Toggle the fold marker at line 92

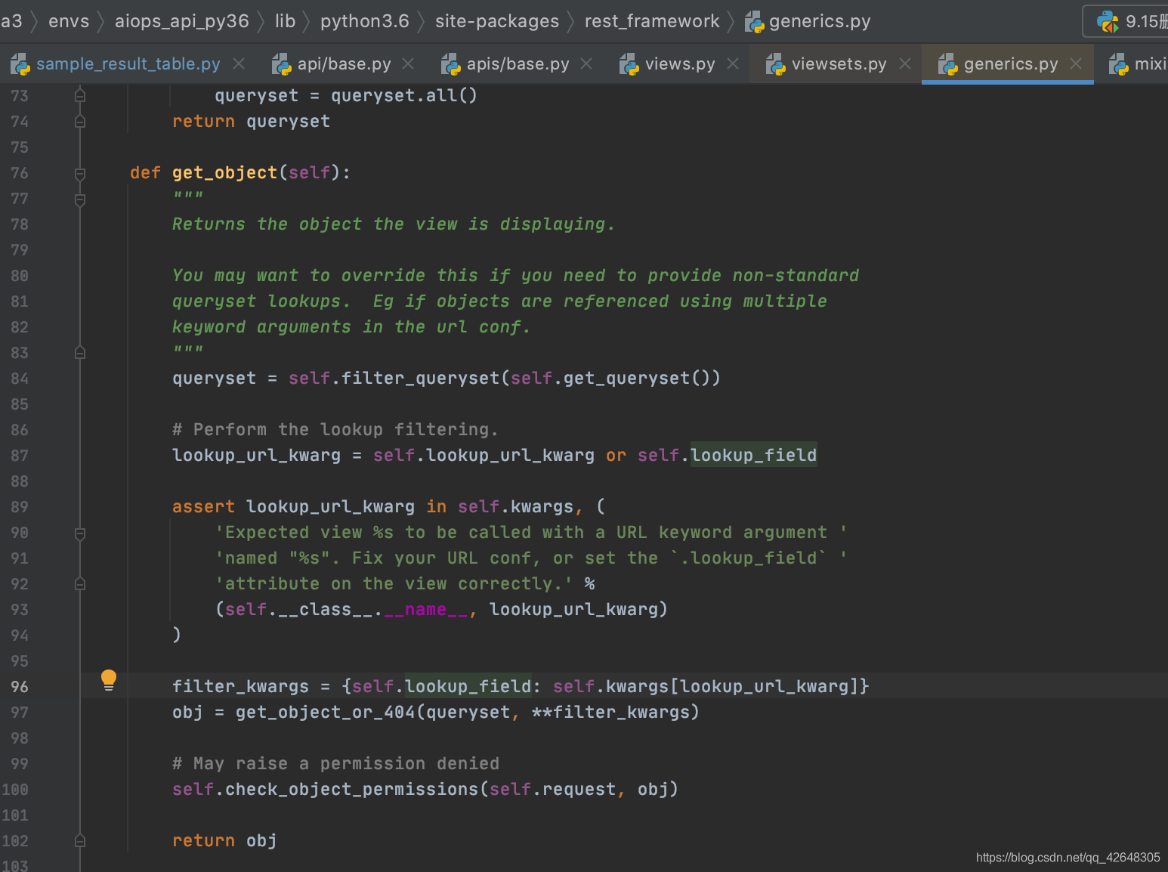pos(80,584)
